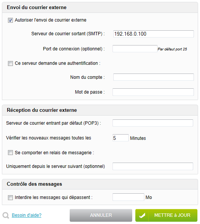Tick Se comporter en relais de messagerie
Viewport: 200px width, 224px height.
[10, 153]
